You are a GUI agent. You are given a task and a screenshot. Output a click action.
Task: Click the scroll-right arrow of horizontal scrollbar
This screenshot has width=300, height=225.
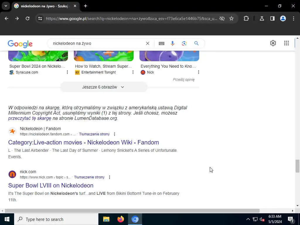293,211
